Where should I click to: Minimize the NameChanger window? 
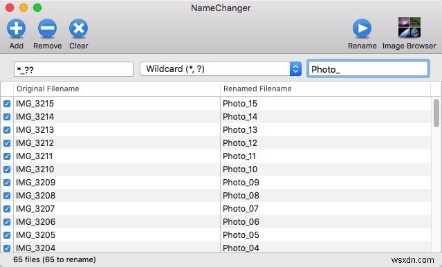tap(24, 8)
